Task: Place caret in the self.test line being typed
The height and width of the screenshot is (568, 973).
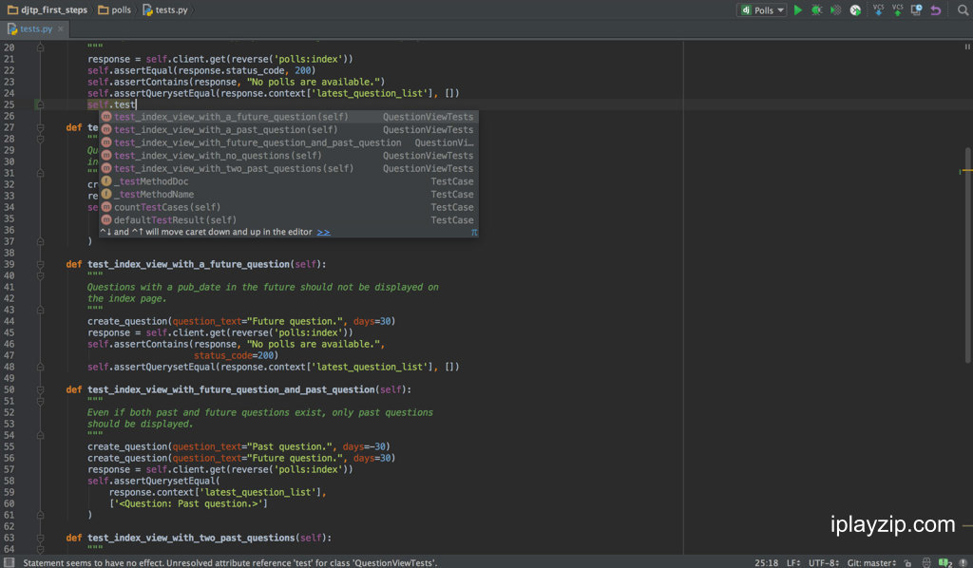Action: [112, 104]
